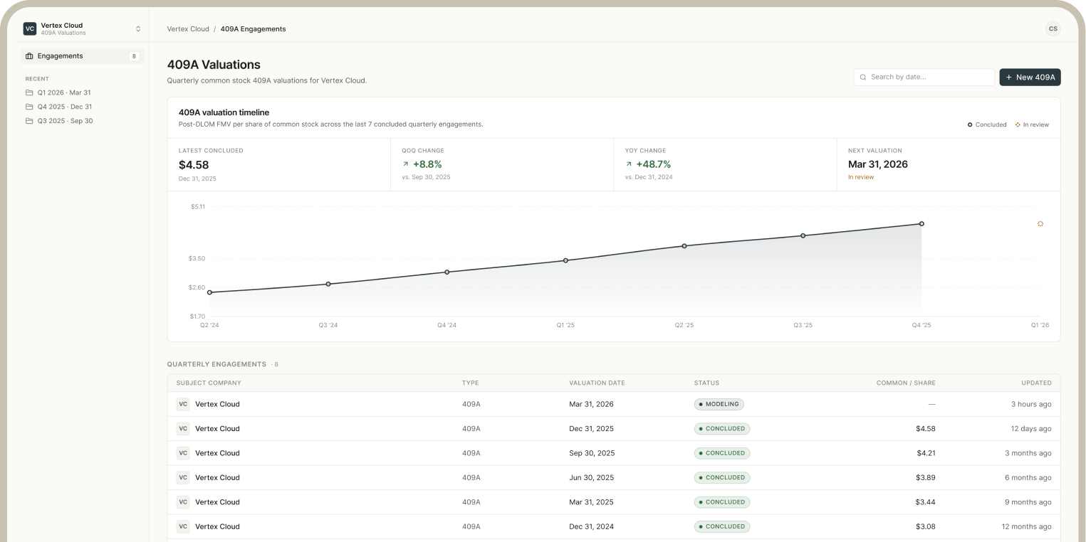This screenshot has width=1086, height=542.
Task: Click the YoY change up-arrow icon
Action: 629,164
